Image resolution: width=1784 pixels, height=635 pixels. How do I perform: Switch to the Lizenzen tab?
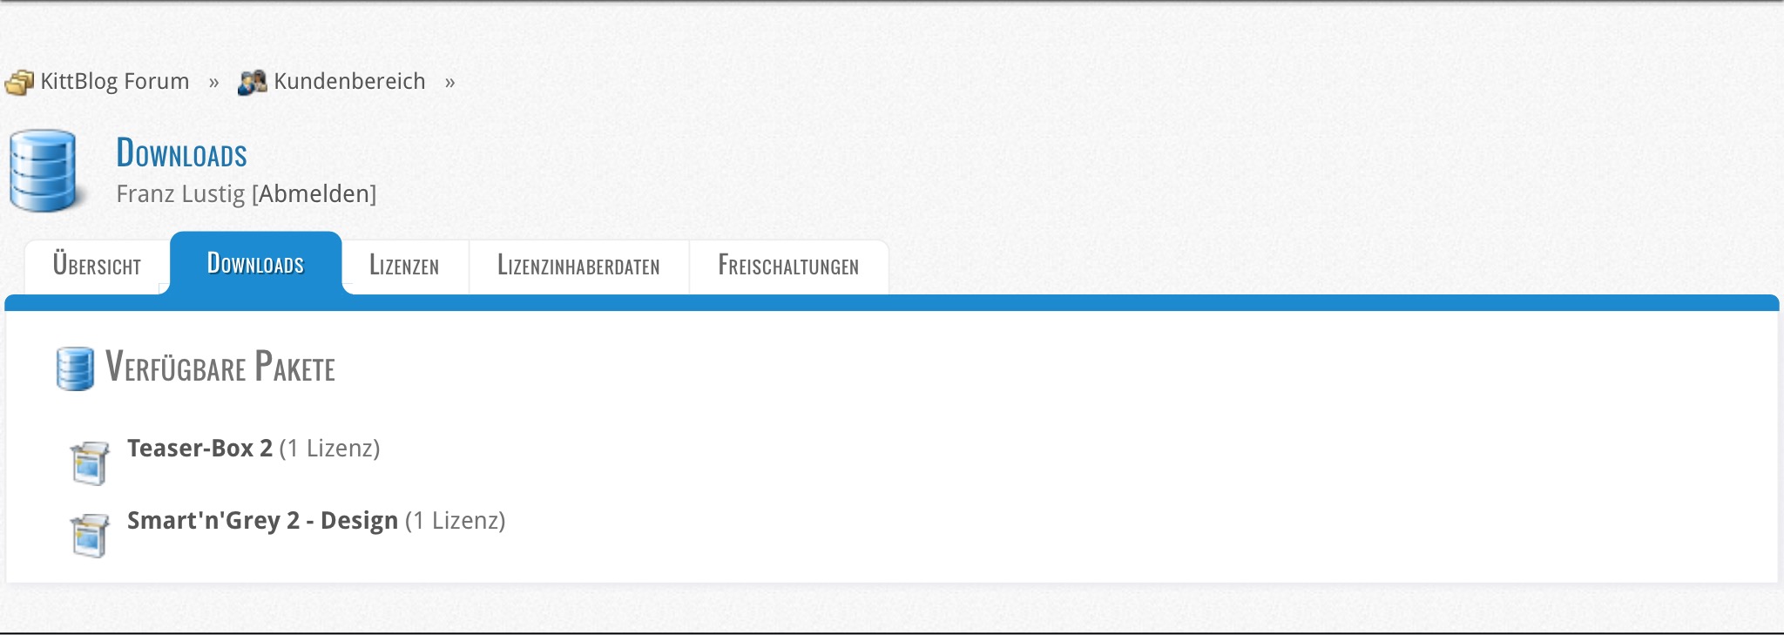point(404,266)
